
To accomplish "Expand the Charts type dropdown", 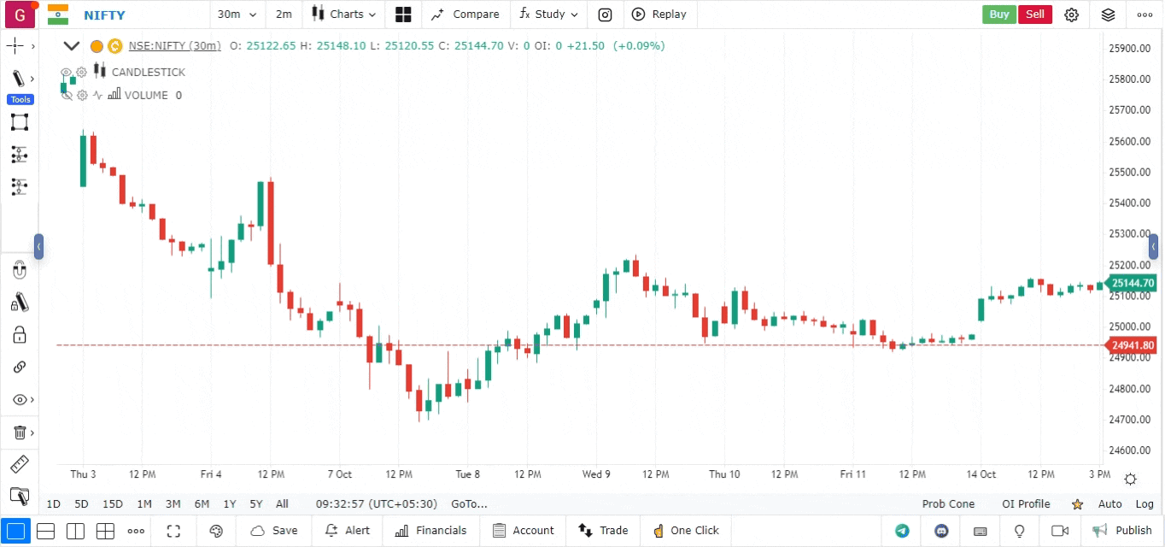I will coord(342,15).
